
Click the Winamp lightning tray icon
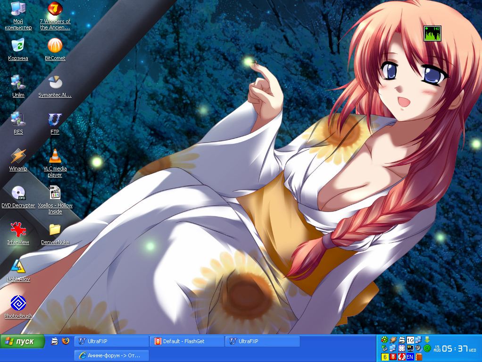(393, 340)
